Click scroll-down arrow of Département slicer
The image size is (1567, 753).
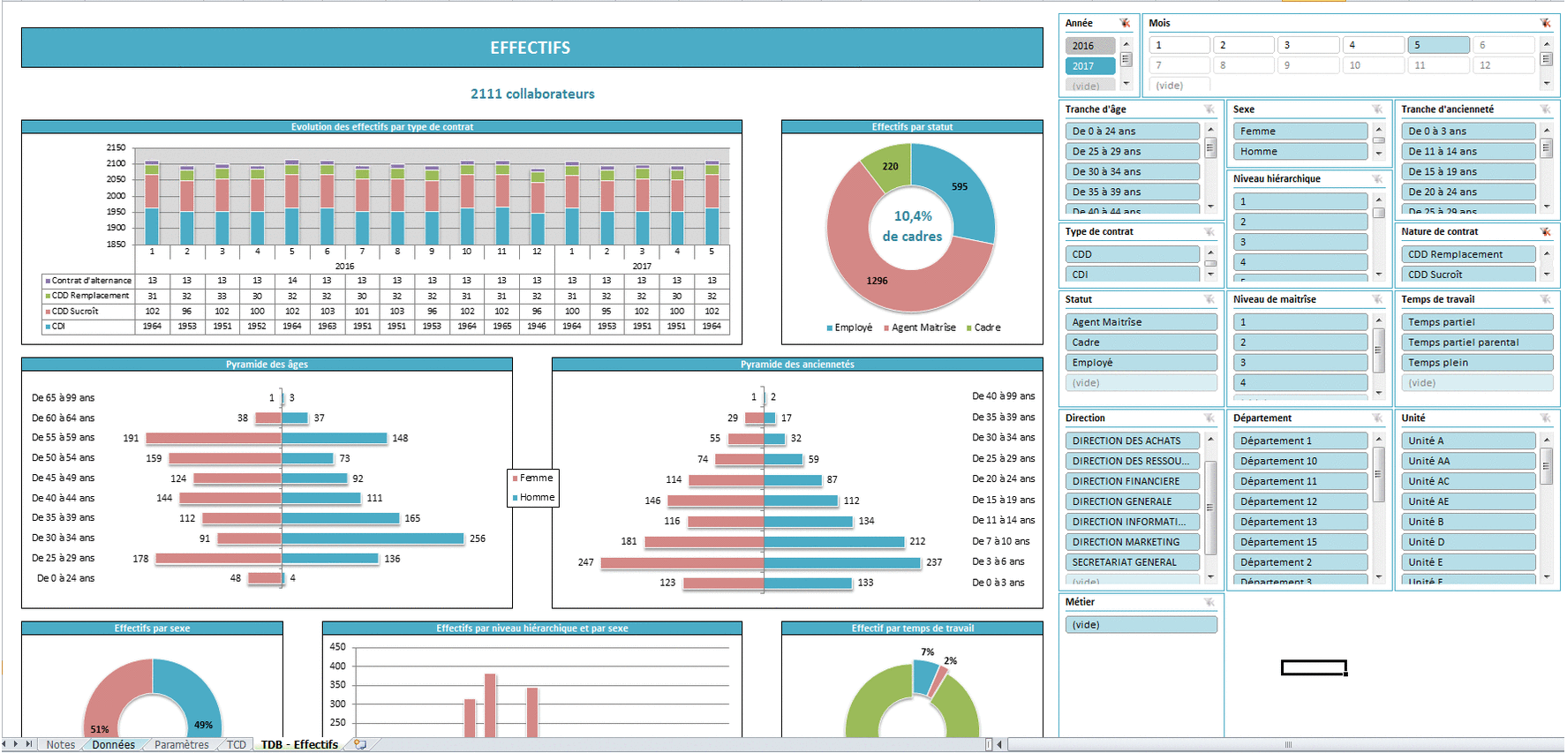tap(1378, 576)
